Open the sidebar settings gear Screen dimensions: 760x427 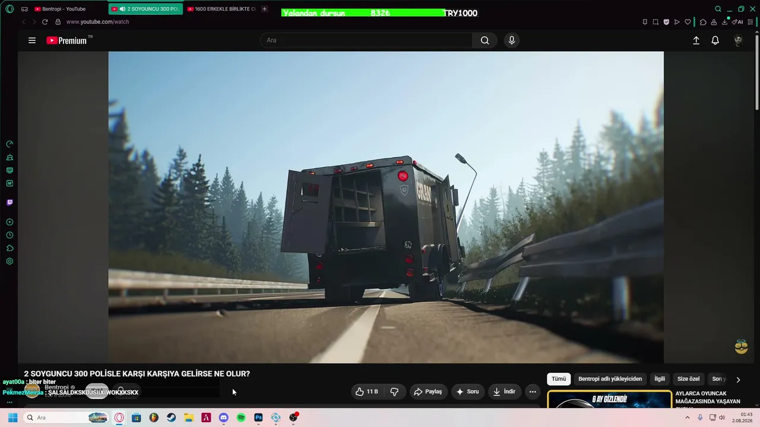[x=9, y=262]
